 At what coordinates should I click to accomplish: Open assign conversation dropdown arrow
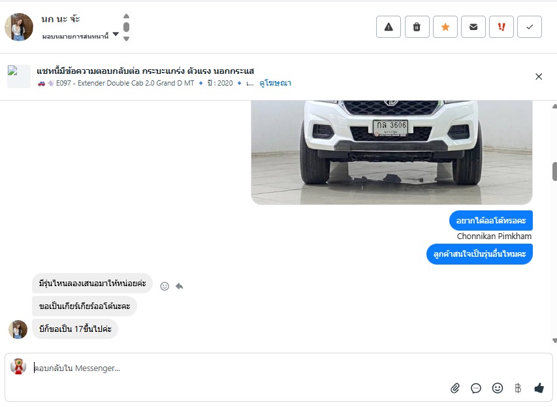coord(116,34)
